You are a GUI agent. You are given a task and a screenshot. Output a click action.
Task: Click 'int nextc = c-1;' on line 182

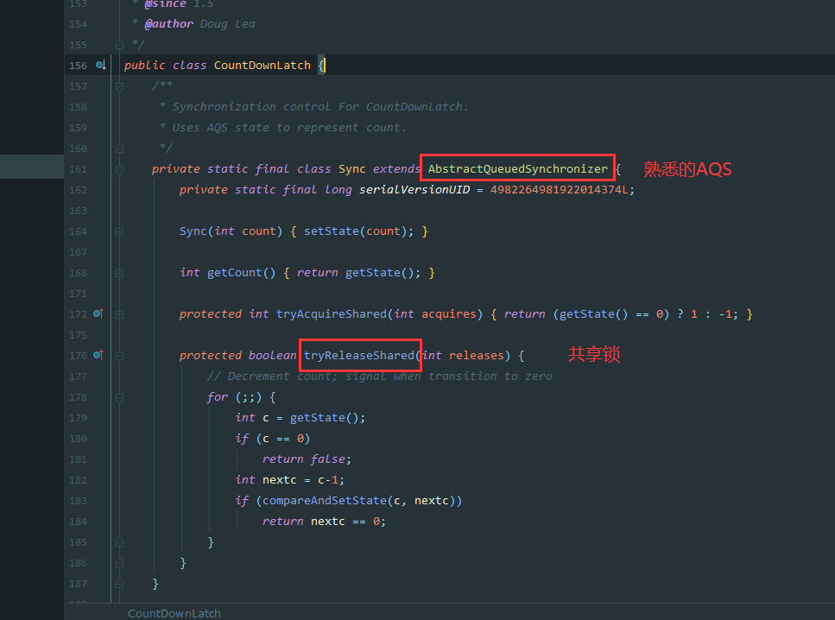tap(289, 480)
